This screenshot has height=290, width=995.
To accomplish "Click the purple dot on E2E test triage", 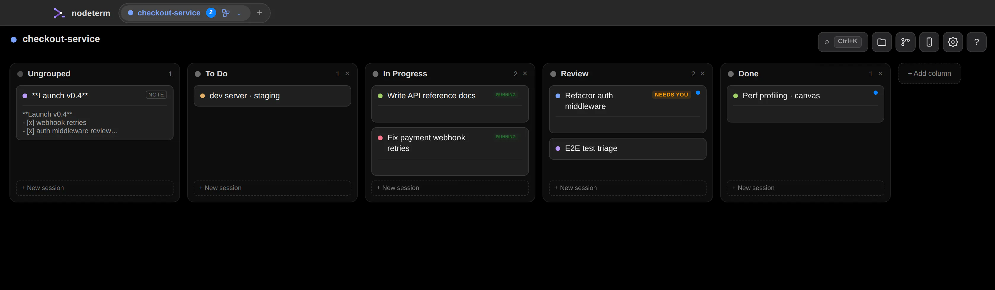I will pyautogui.click(x=558, y=149).
